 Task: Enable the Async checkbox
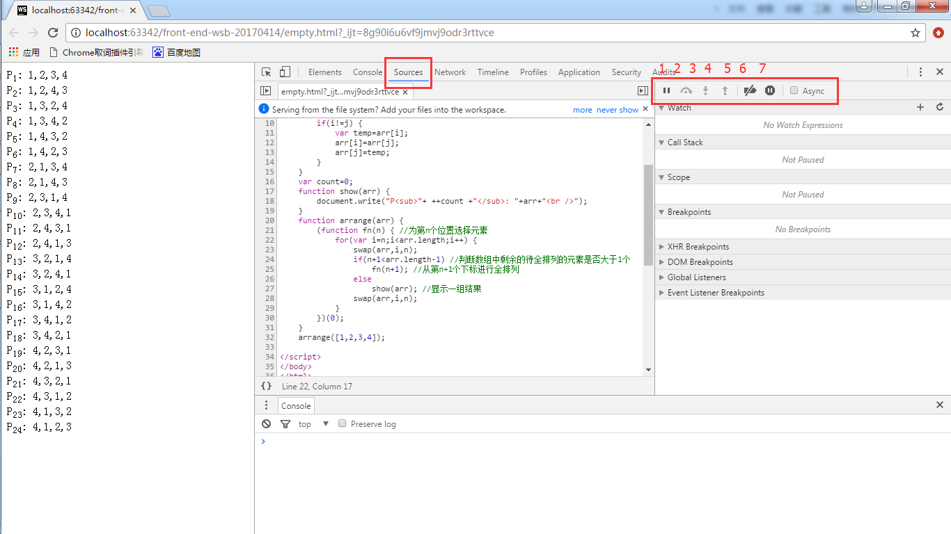(x=794, y=90)
